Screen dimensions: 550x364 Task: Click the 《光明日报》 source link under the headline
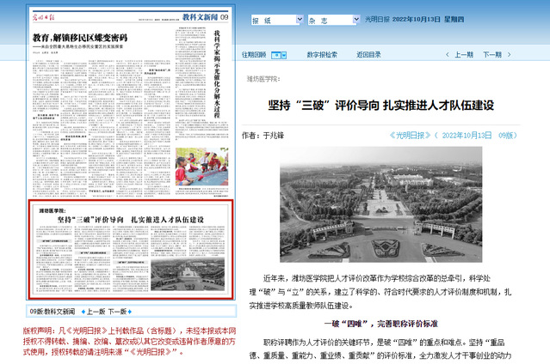[x=412, y=135]
